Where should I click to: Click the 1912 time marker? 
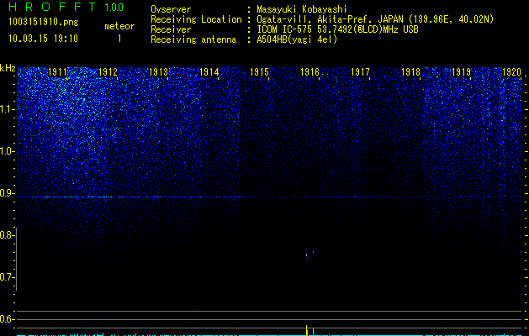tap(108, 72)
